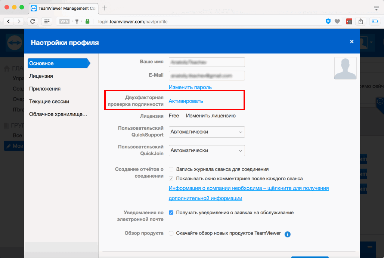Click the Изменить пароль link
384x258 pixels.
pyautogui.click(x=190, y=87)
